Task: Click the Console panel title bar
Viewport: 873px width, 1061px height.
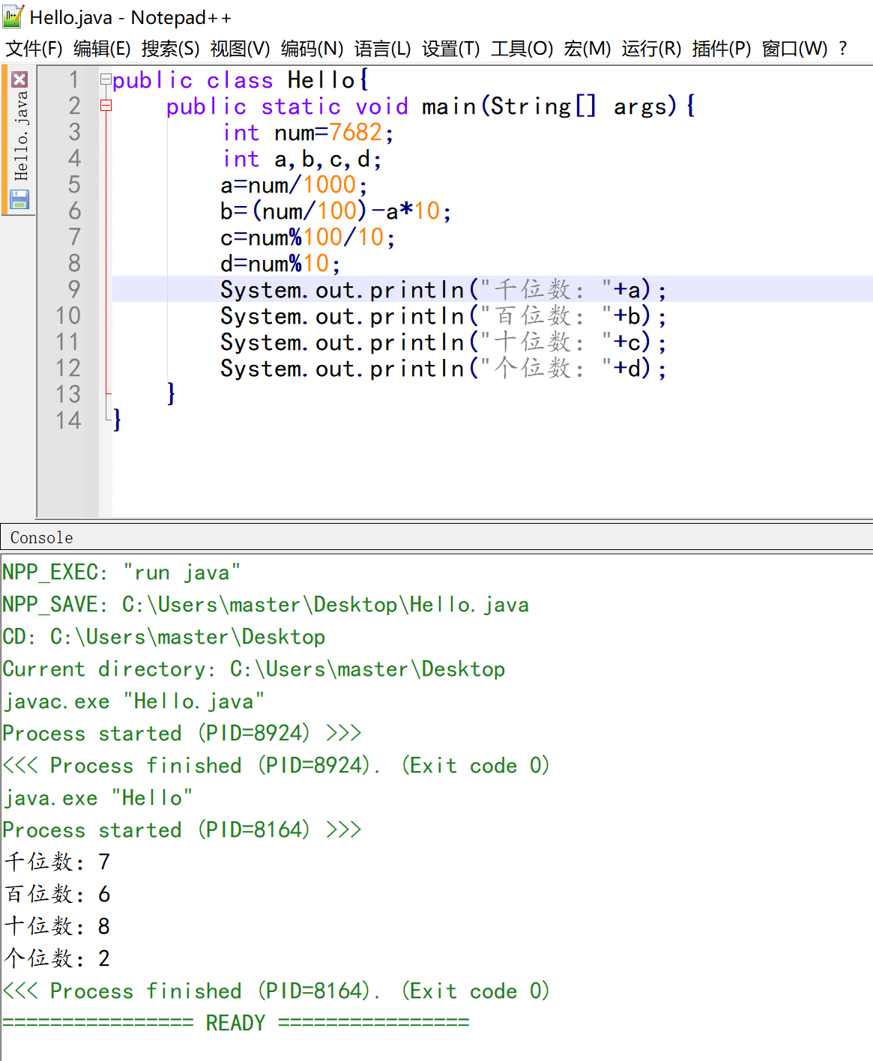Action: pos(436,537)
